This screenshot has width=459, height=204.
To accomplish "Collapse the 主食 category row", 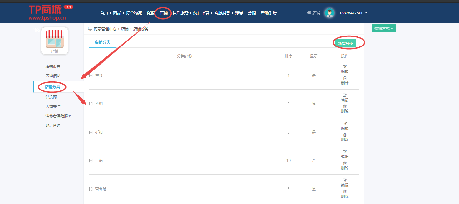I will coord(91,75).
